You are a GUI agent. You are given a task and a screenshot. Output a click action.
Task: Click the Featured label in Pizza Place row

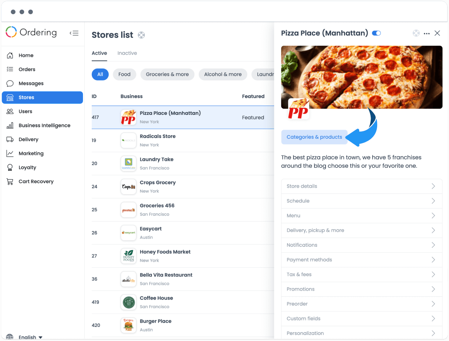[x=253, y=117]
